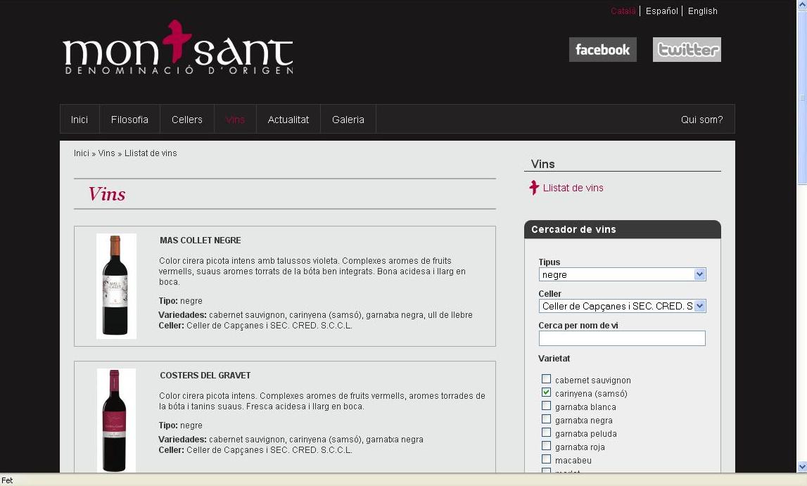Image resolution: width=807 pixels, height=486 pixels.
Task: Go to the Inici menu item
Action: coord(80,120)
